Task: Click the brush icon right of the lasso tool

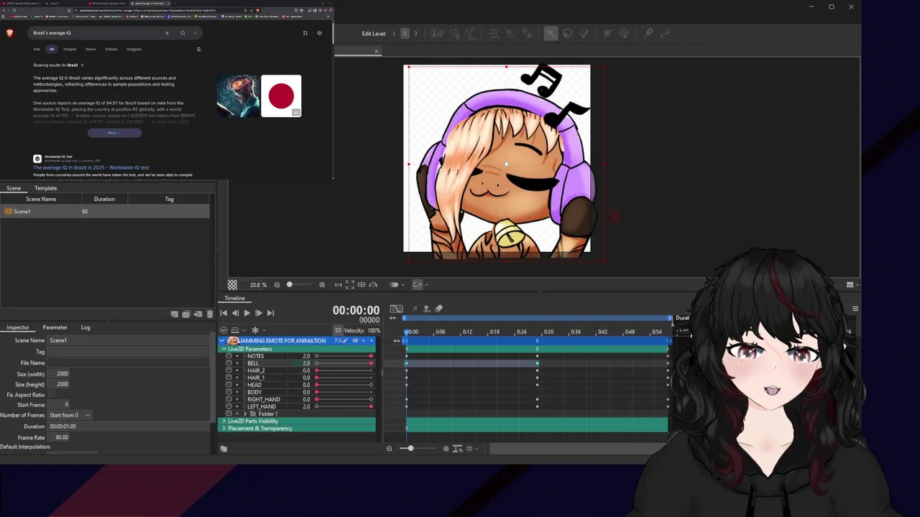Action: point(583,34)
